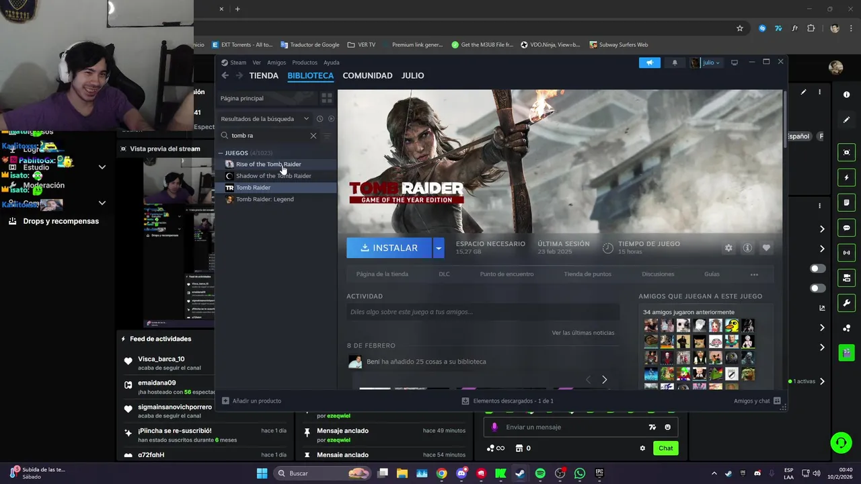Screen dimensions: 861x484
Task: Open WhatsApp from the Windows taskbar
Action: [580, 473]
